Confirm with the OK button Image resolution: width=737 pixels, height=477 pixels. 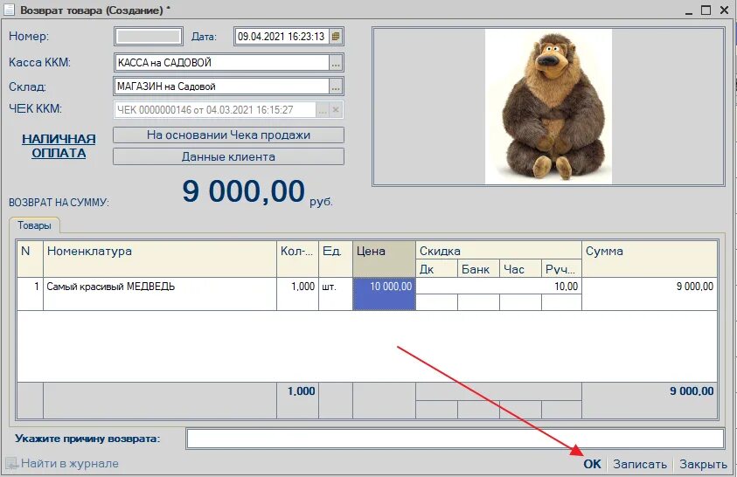pos(592,464)
